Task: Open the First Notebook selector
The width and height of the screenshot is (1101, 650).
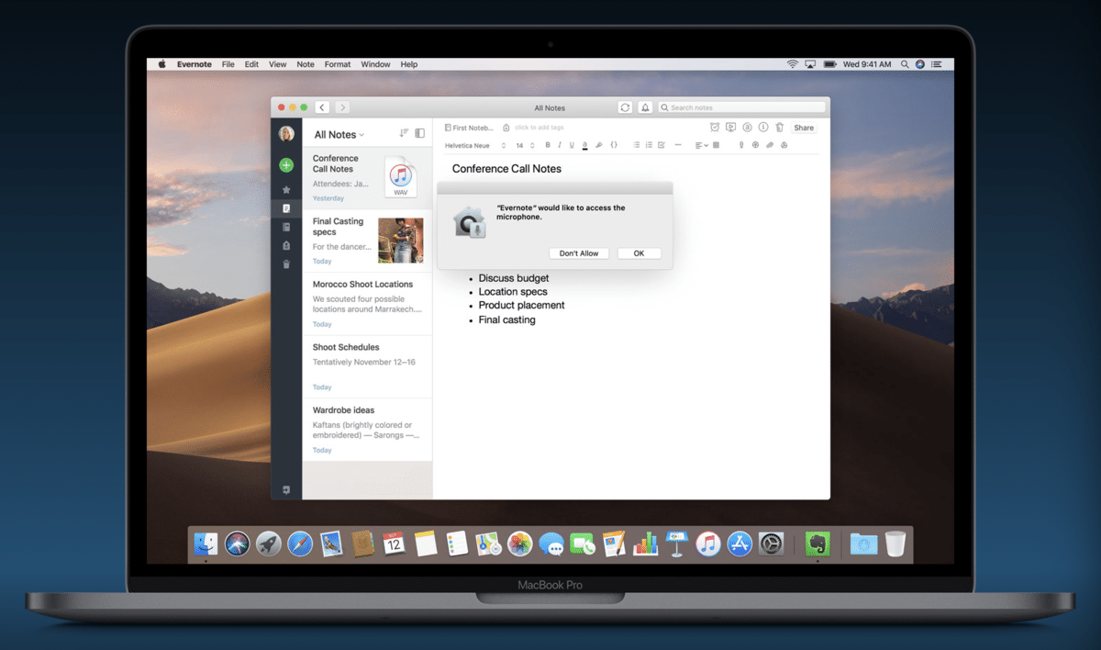Action: (469, 128)
